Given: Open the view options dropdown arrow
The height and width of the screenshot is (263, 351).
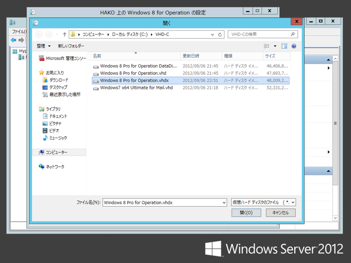Looking at the screenshot, I should [275, 46].
